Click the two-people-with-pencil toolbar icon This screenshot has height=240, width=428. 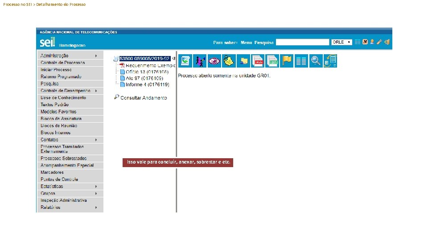[200, 61]
